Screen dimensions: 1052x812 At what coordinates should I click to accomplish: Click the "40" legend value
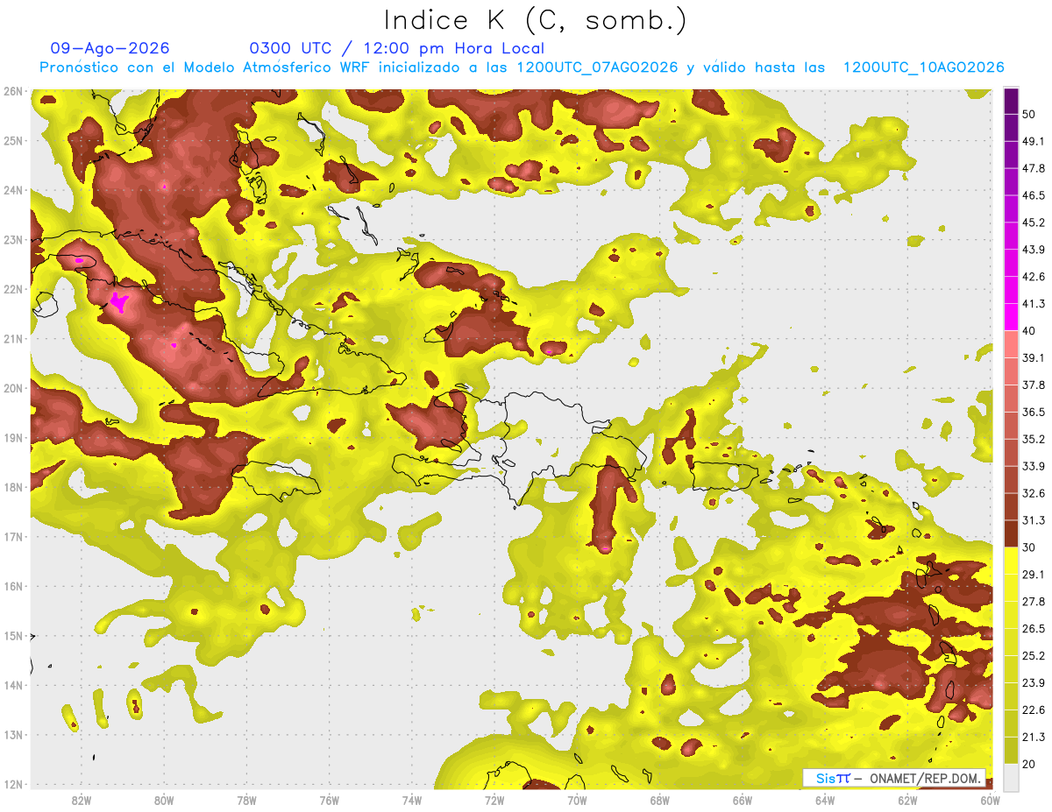tap(1028, 331)
